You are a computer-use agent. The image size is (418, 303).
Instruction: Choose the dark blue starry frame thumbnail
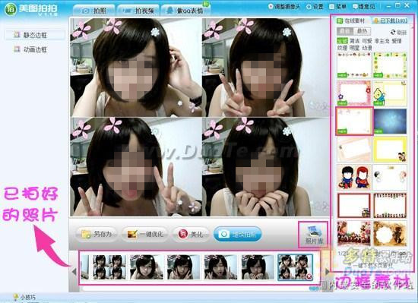coord(390,122)
